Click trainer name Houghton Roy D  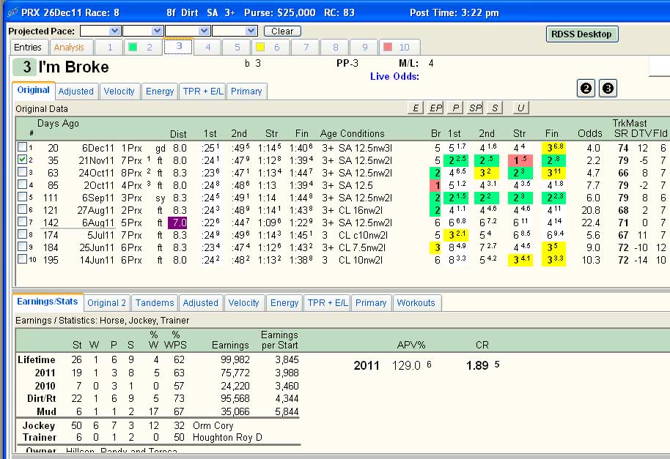(227, 437)
